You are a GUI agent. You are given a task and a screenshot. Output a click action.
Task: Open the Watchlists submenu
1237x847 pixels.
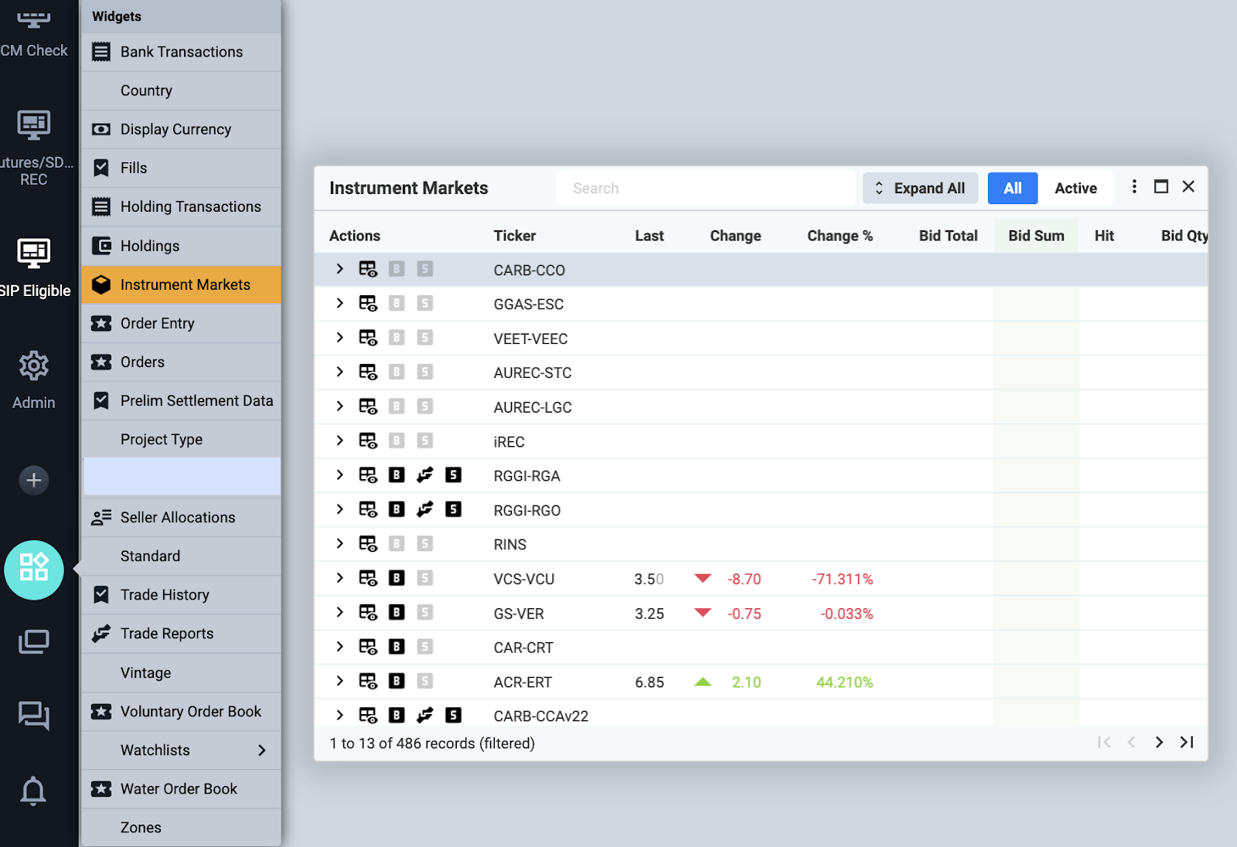(181, 750)
